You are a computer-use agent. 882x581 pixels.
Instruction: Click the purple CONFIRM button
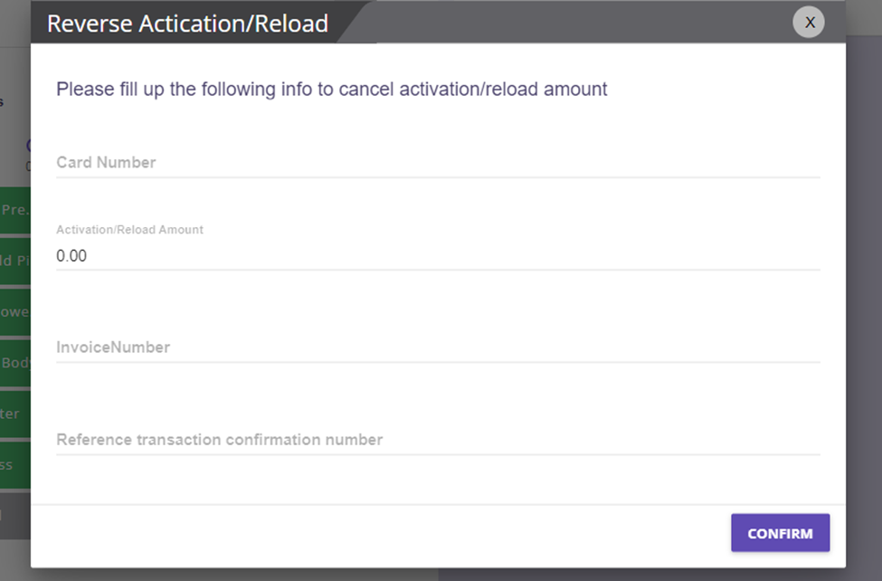pyautogui.click(x=780, y=532)
